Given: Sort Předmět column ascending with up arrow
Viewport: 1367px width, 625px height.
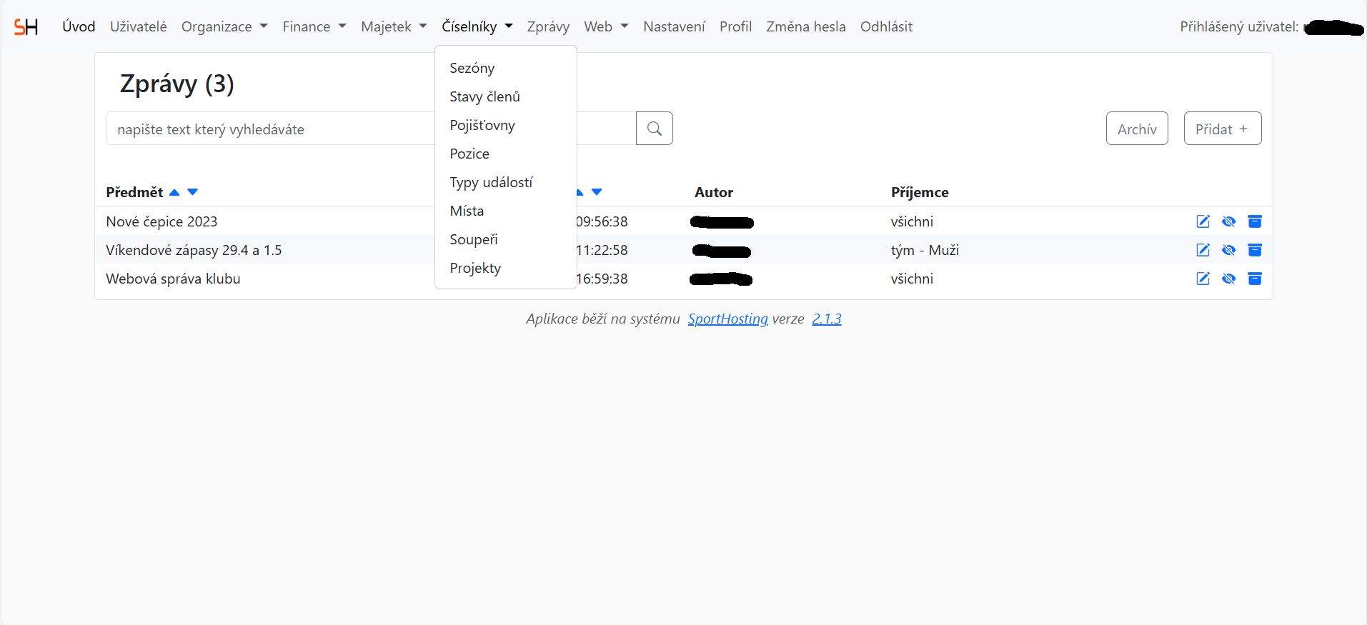Looking at the screenshot, I should pyautogui.click(x=174, y=192).
